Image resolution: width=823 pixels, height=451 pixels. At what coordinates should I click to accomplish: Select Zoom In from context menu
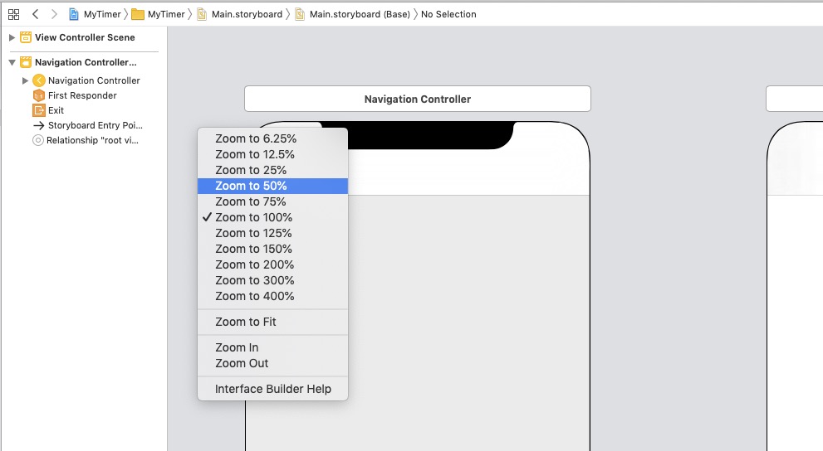pyautogui.click(x=237, y=347)
